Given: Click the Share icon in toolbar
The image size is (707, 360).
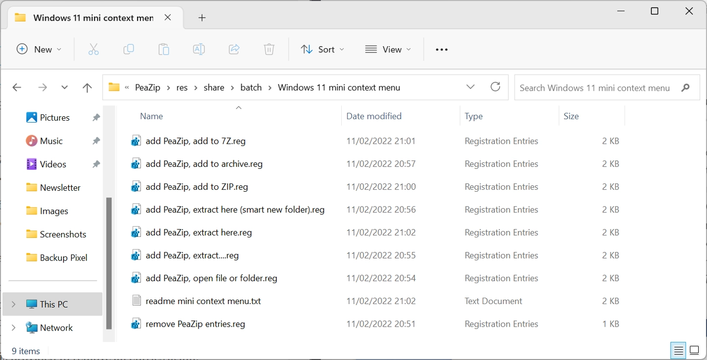Looking at the screenshot, I should (234, 49).
